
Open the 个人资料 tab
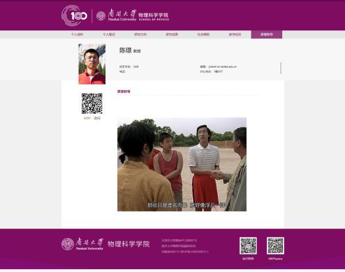coord(77,34)
